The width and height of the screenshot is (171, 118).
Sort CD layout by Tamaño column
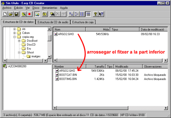(x=96, y=67)
